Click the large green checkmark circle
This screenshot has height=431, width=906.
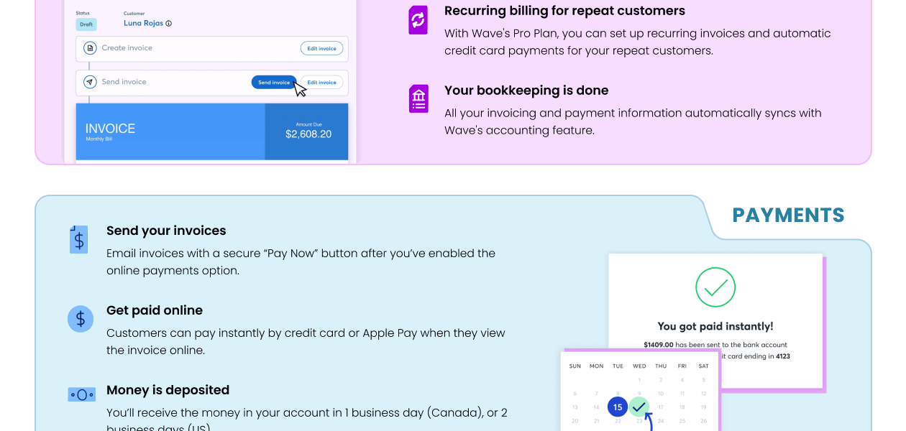pos(715,287)
